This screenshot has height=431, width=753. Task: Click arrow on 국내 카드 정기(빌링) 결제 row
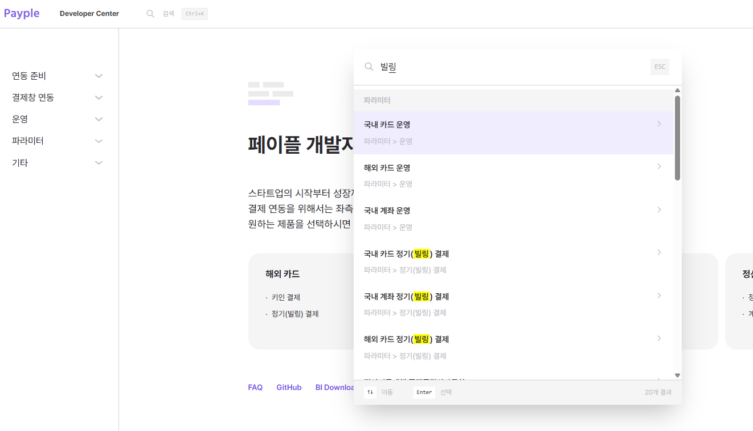(x=659, y=252)
